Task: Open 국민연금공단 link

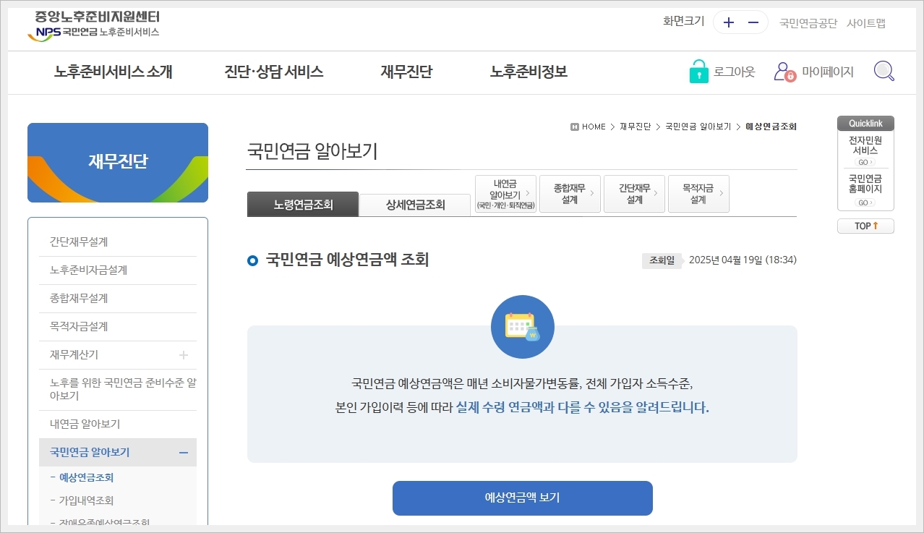Action: point(808,23)
